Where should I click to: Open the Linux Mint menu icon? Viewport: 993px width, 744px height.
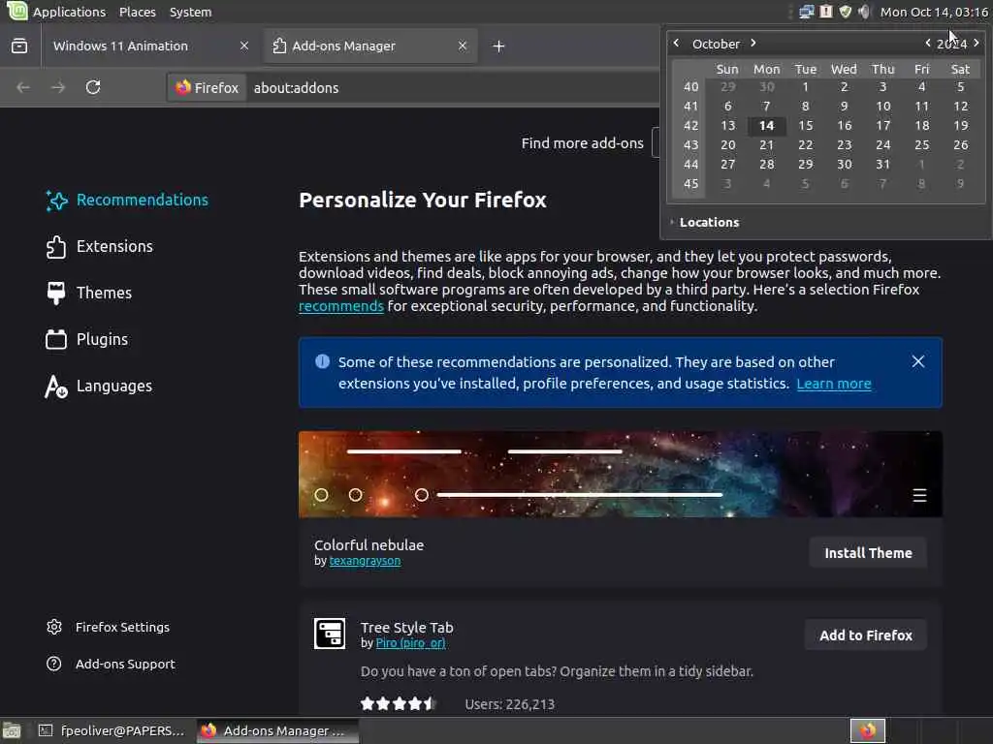pos(16,11)
